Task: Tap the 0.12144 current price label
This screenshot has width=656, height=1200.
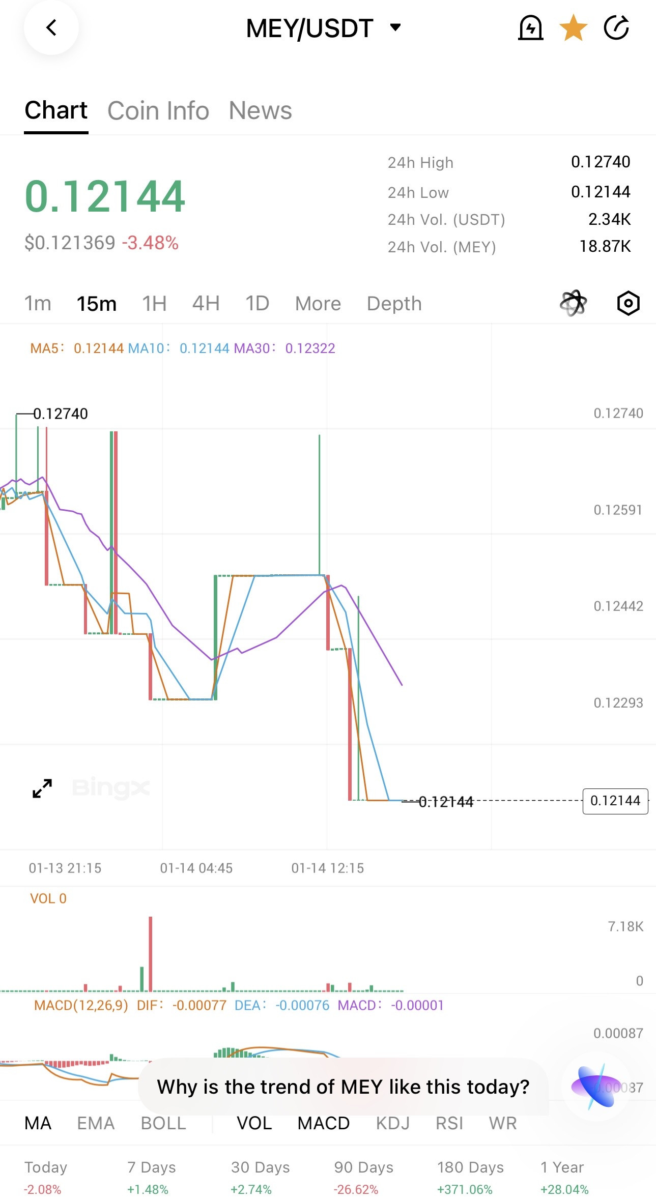Action: point(615,801)
